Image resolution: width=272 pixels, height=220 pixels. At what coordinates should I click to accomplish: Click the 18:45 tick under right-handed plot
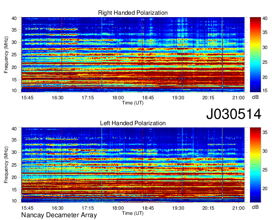click(x=148, y=98)
